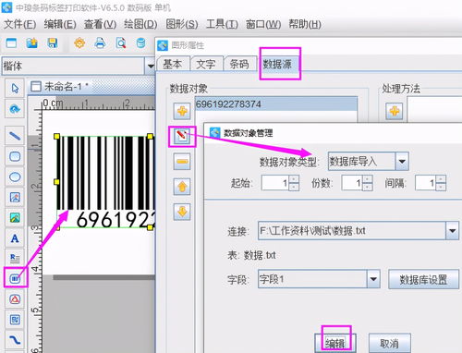The height and width of the screenshot is (353, 462).
Task: Select the curve line tool
Action: pos(15,340)
